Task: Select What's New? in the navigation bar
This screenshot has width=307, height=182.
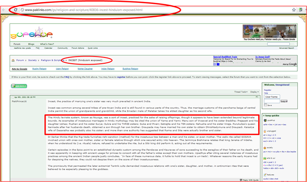Action: tap(47, 44)
